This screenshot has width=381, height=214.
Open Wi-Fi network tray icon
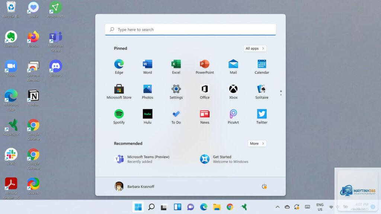coord(331,207)
